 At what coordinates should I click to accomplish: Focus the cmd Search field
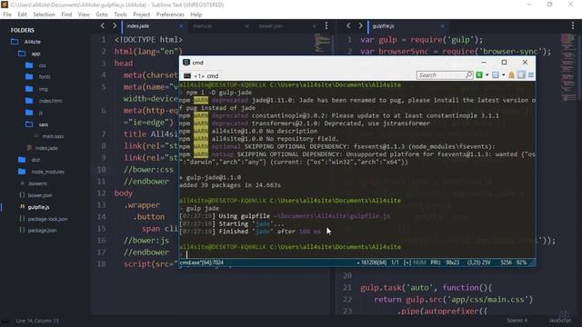click(x=440, y=75)
